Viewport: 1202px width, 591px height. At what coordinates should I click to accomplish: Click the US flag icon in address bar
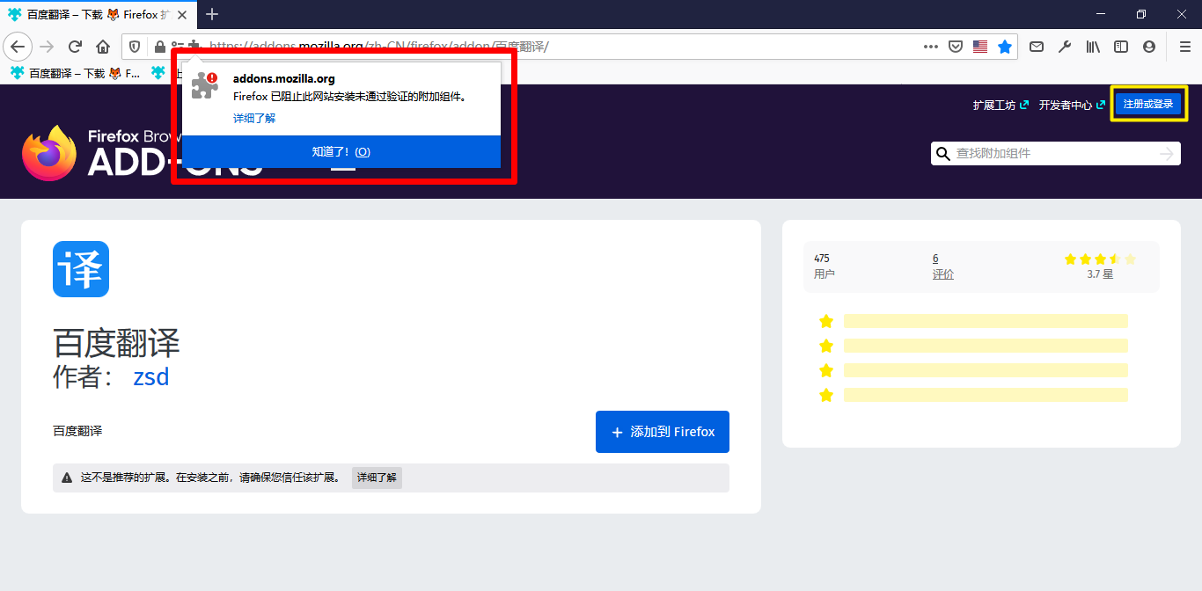click(980, 47)
